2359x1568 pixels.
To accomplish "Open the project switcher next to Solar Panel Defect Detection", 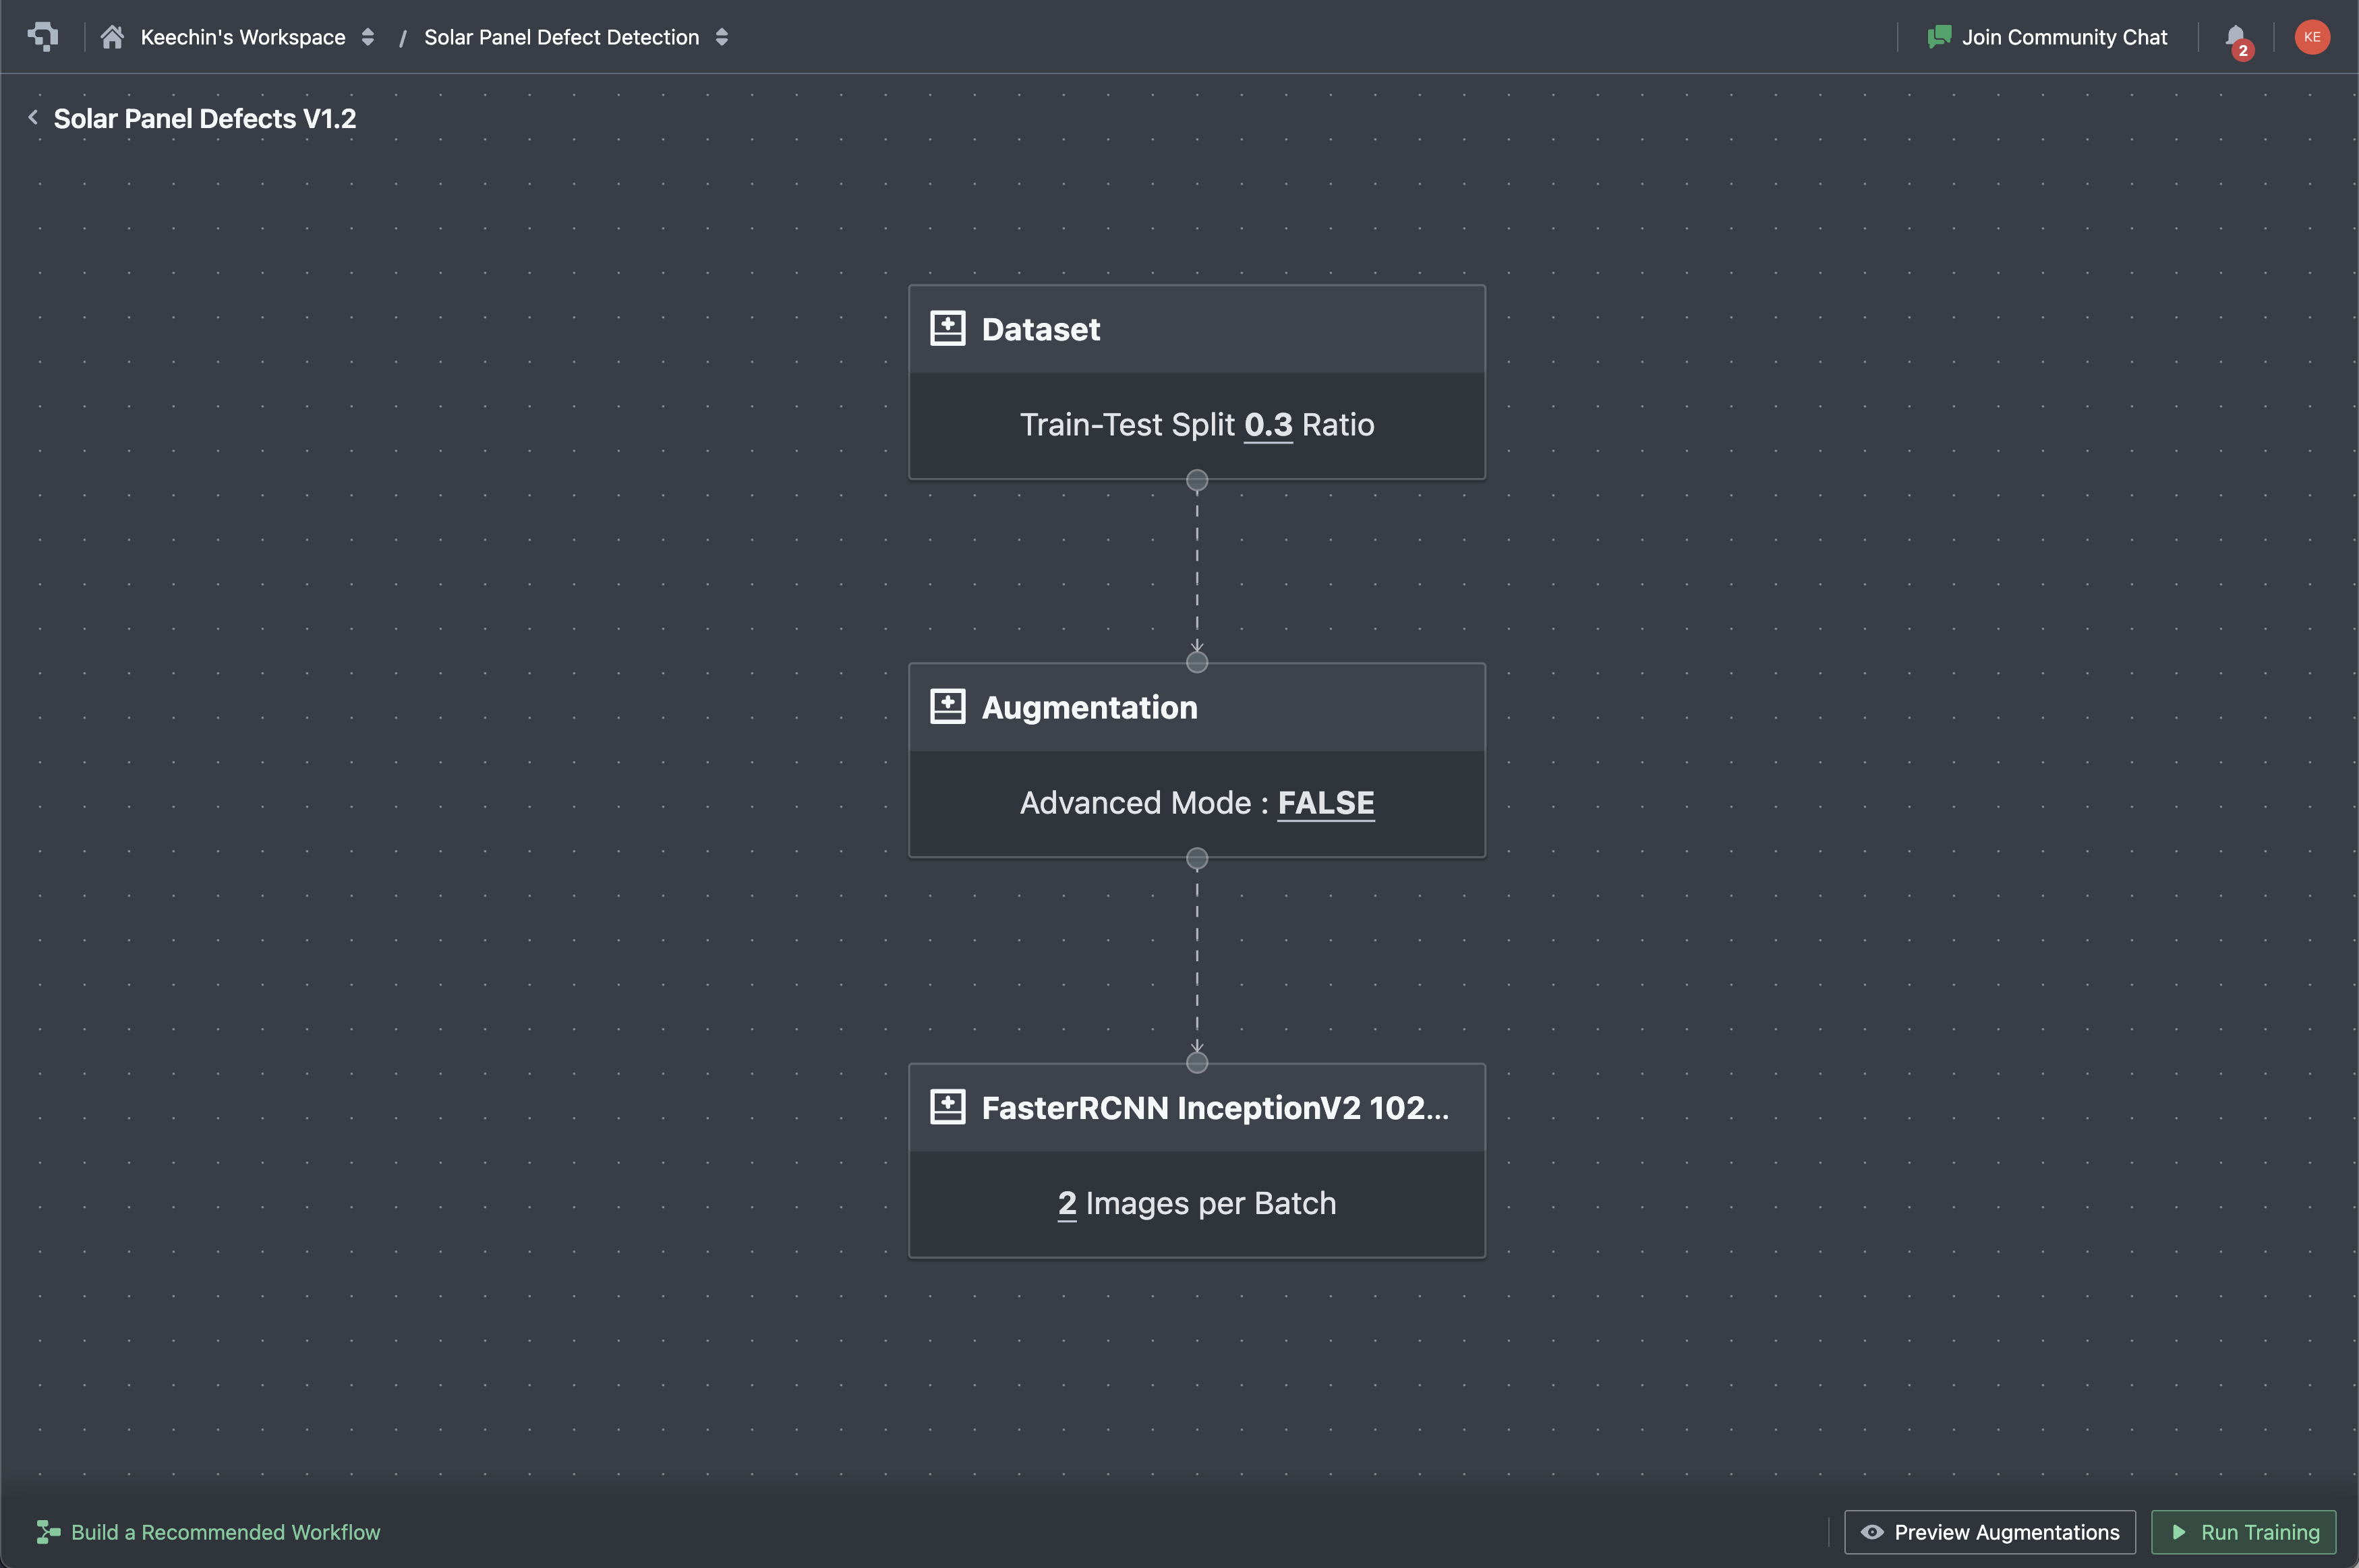I will tap(722, 36).
